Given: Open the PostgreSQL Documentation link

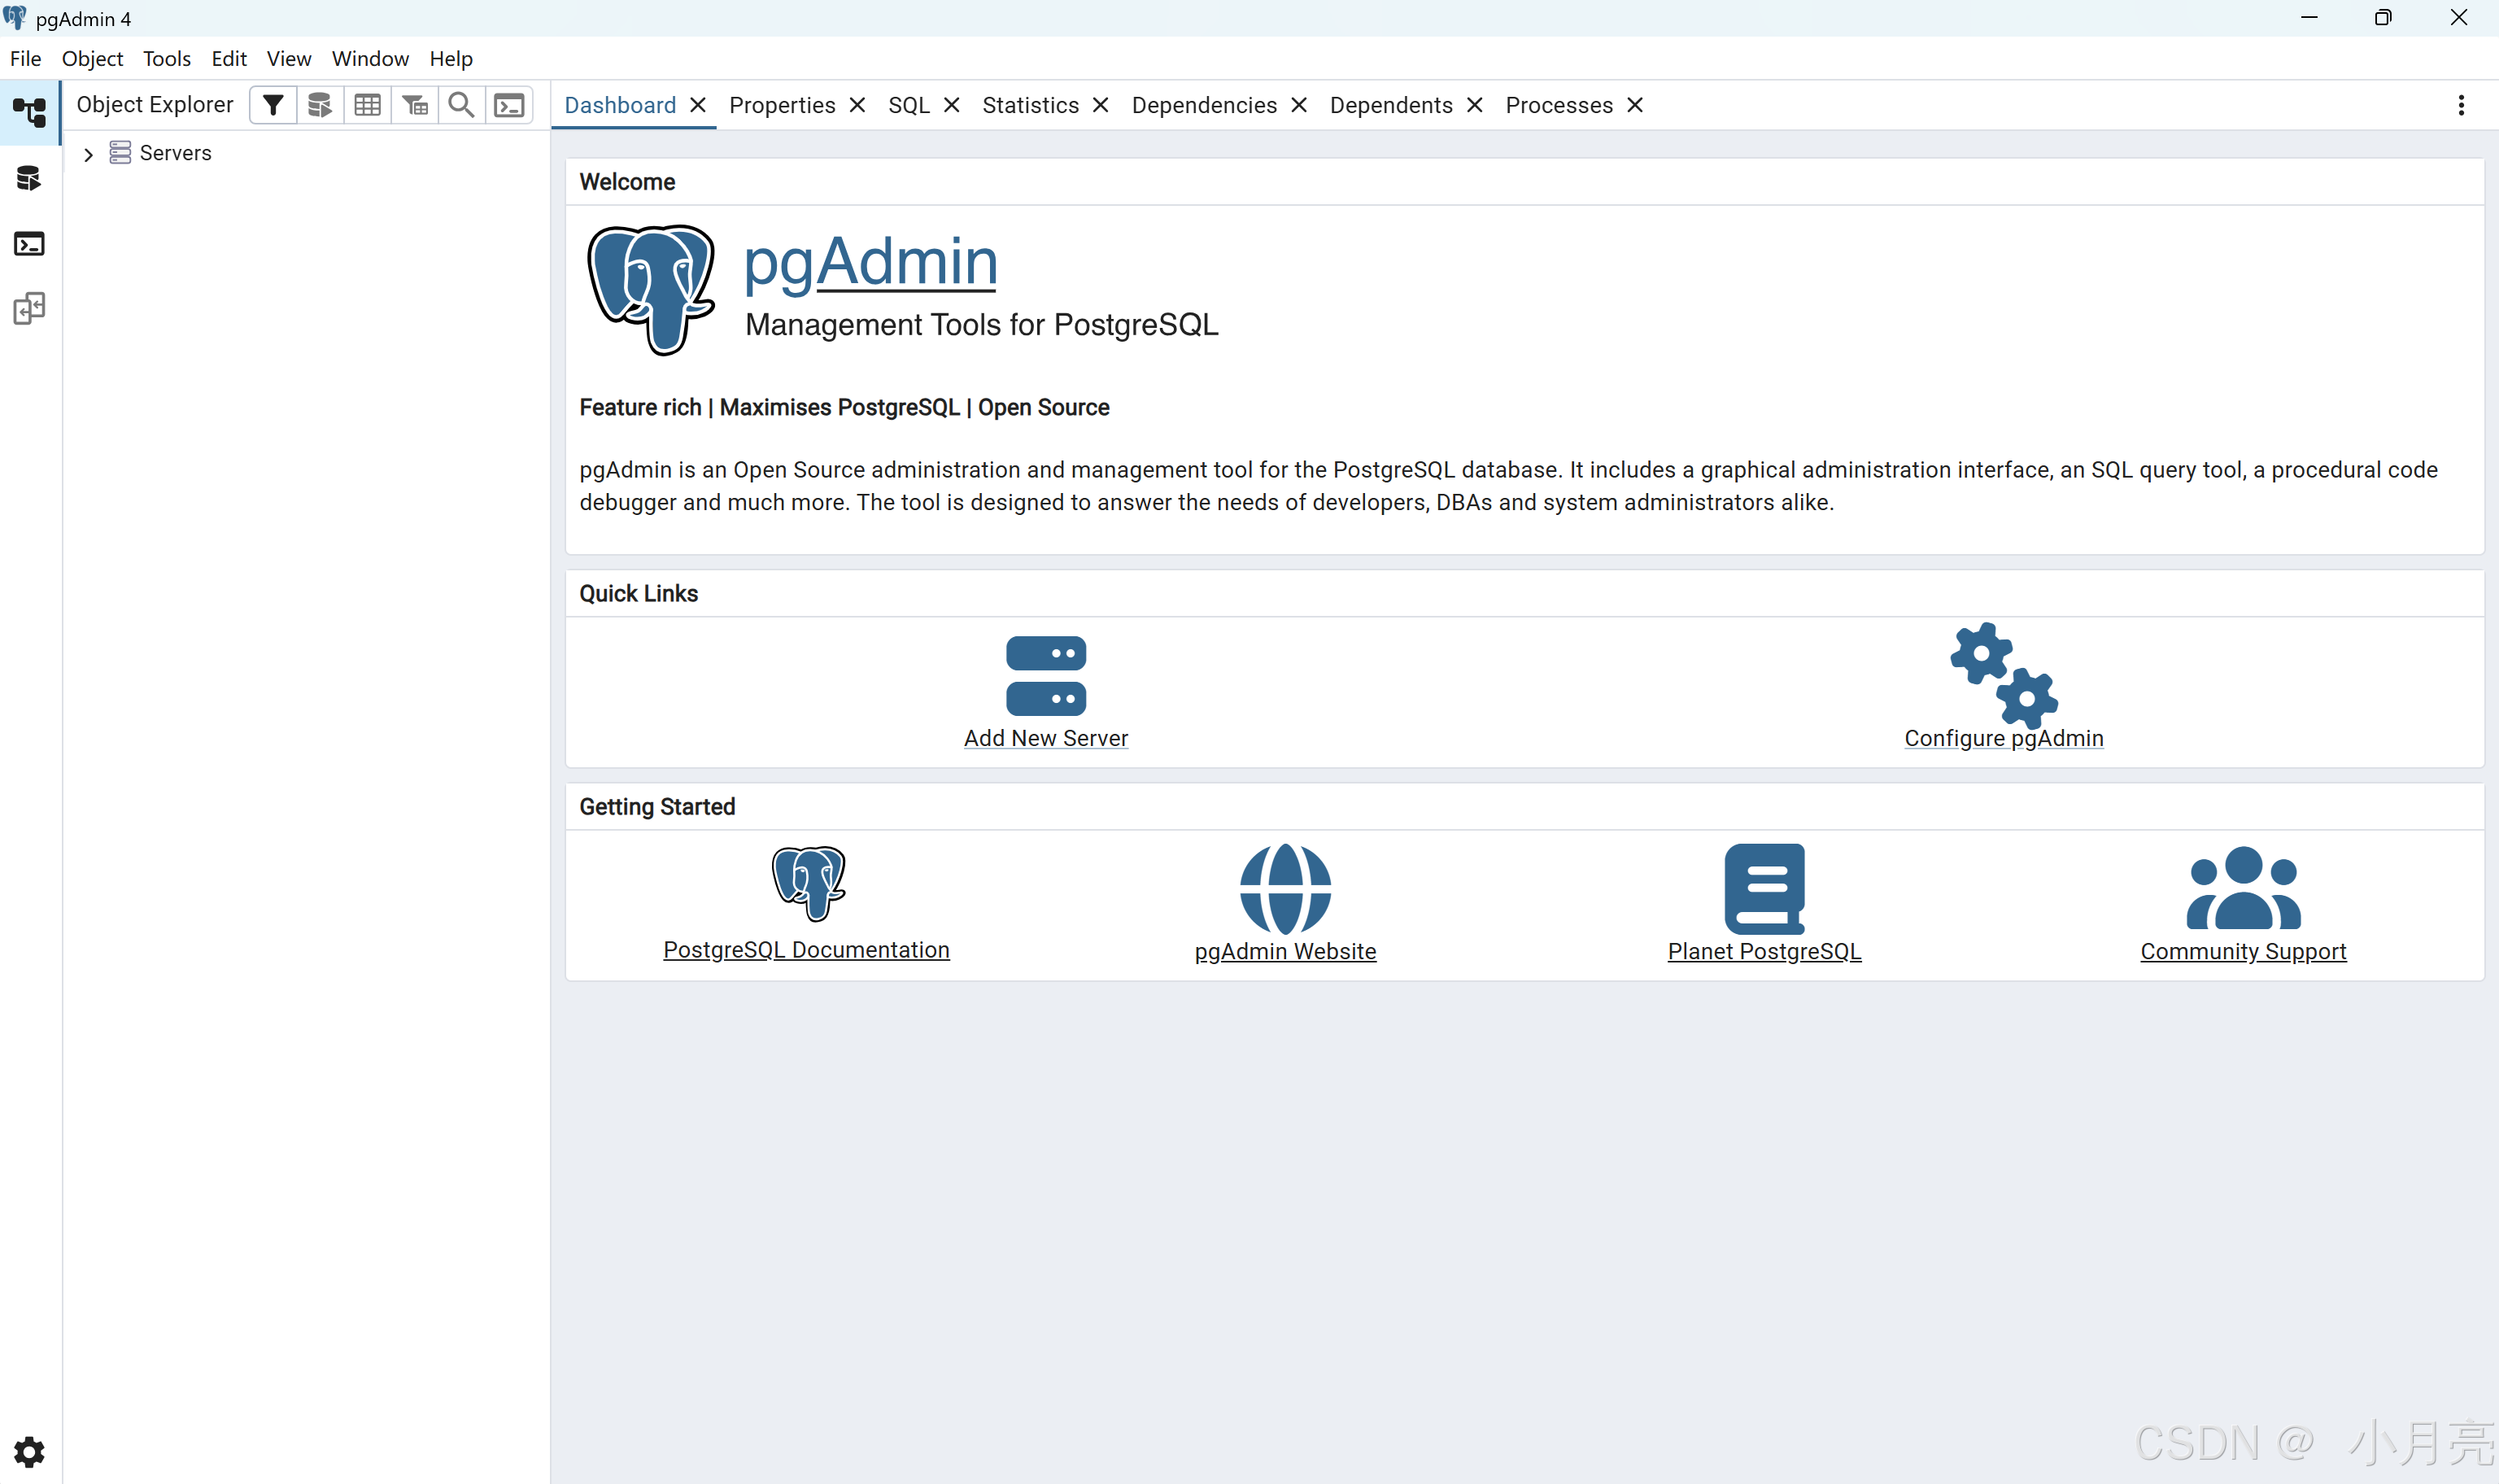Looking at the screenshot, I should point(807,950).
